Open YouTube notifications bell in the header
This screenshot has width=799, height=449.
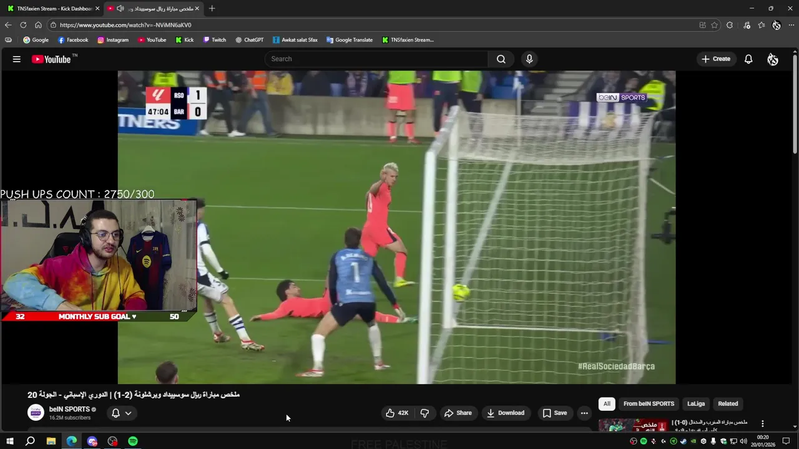(x=748, y=59)
